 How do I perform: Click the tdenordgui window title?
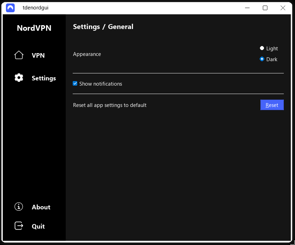[36, 8]
